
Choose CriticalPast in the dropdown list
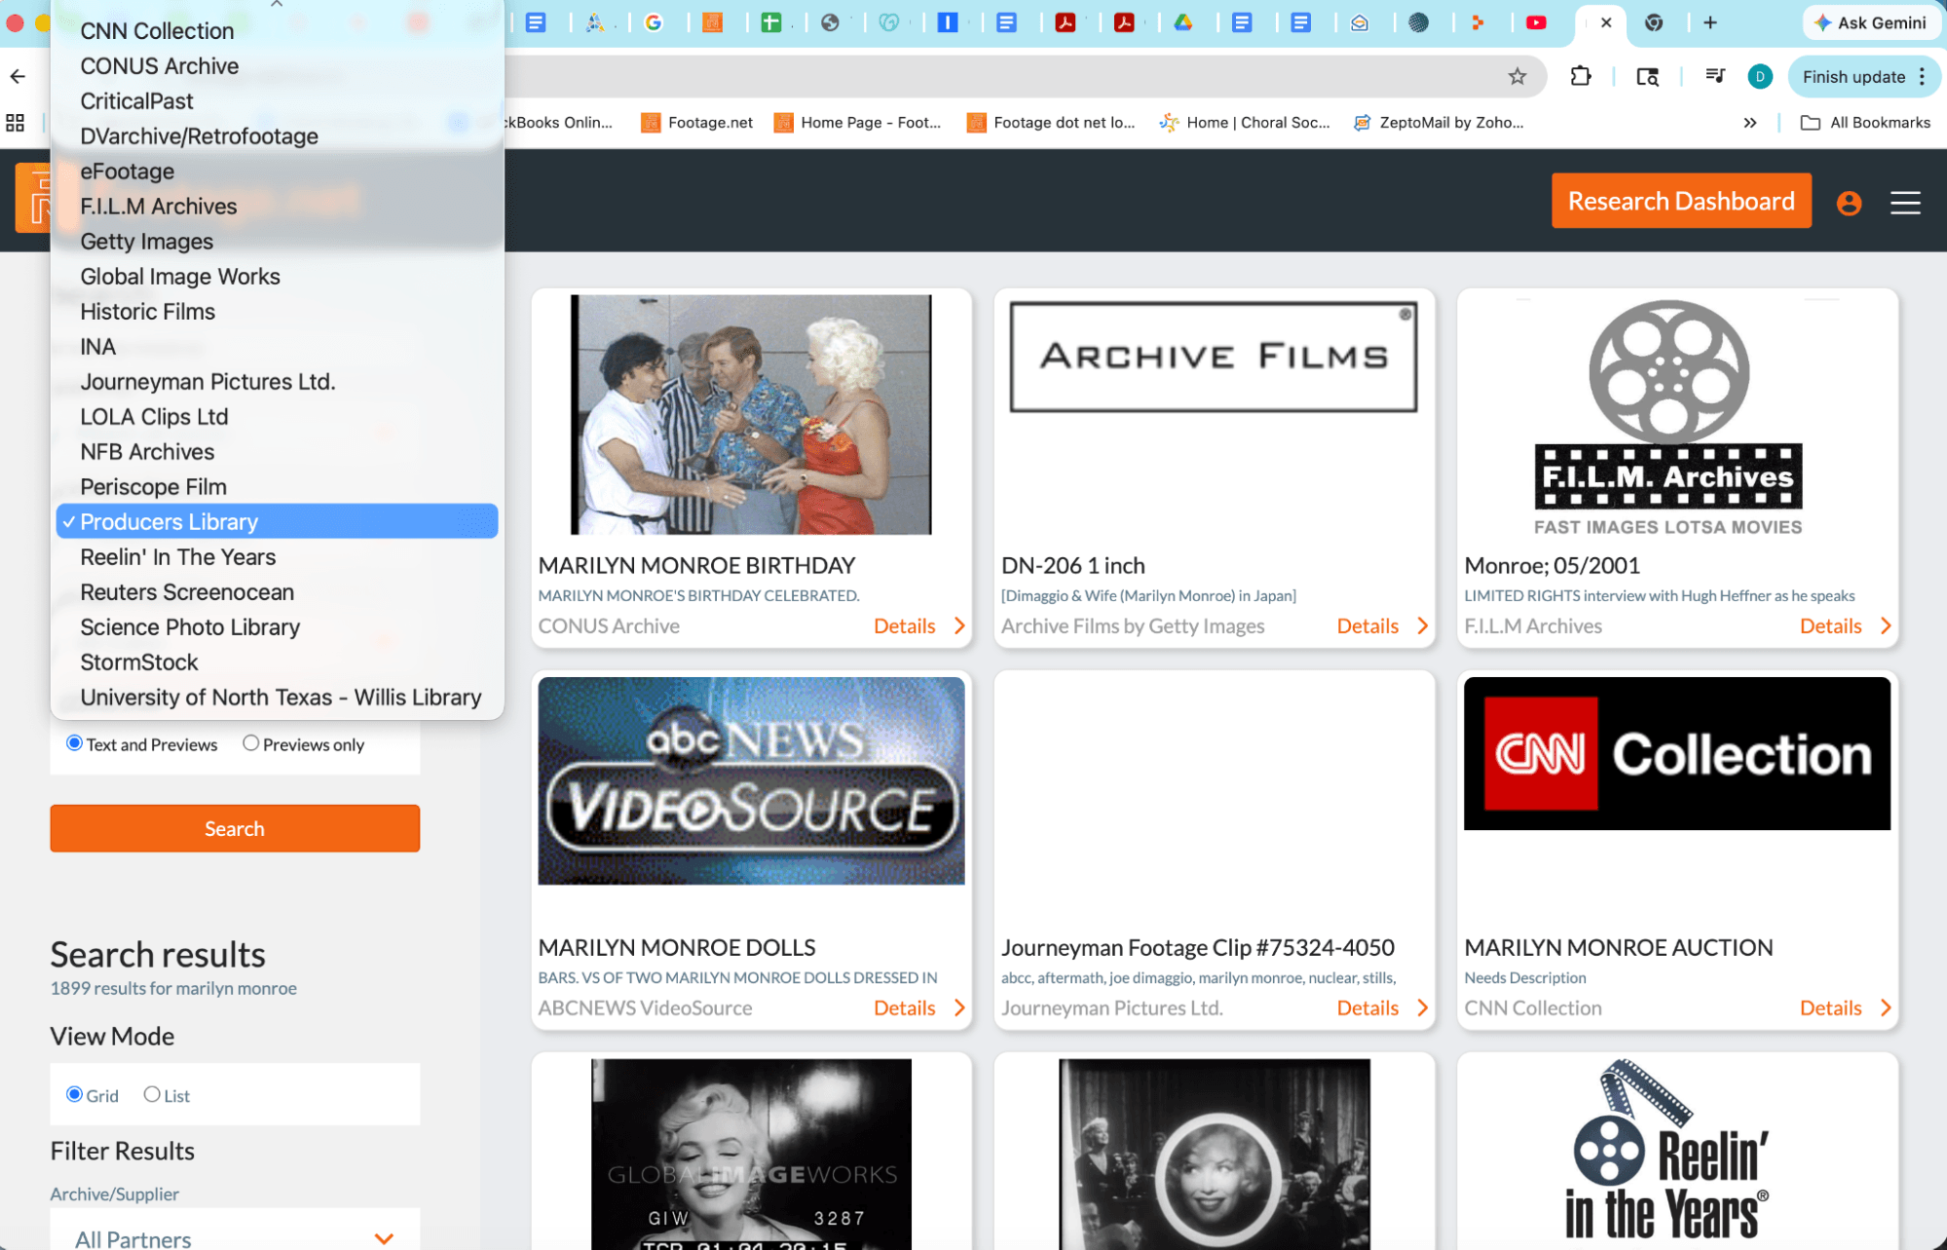pyautogui.click(x=278, y=101)
